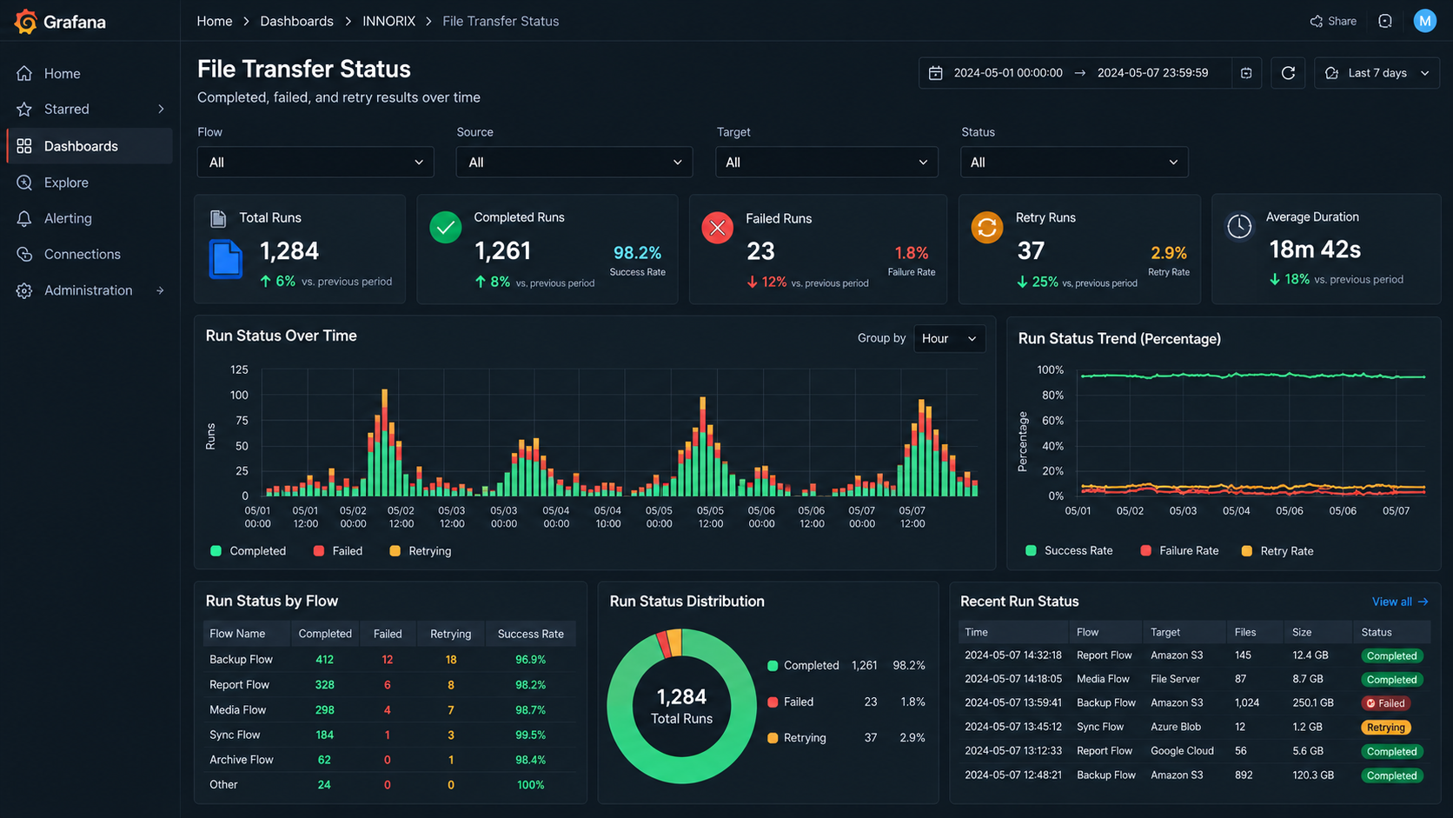Image resolution: width=1453 pixels, height=818 pixels.
Task: Open Explore in the sidebar
Action: pyautogui.click(x=90, y=183)
